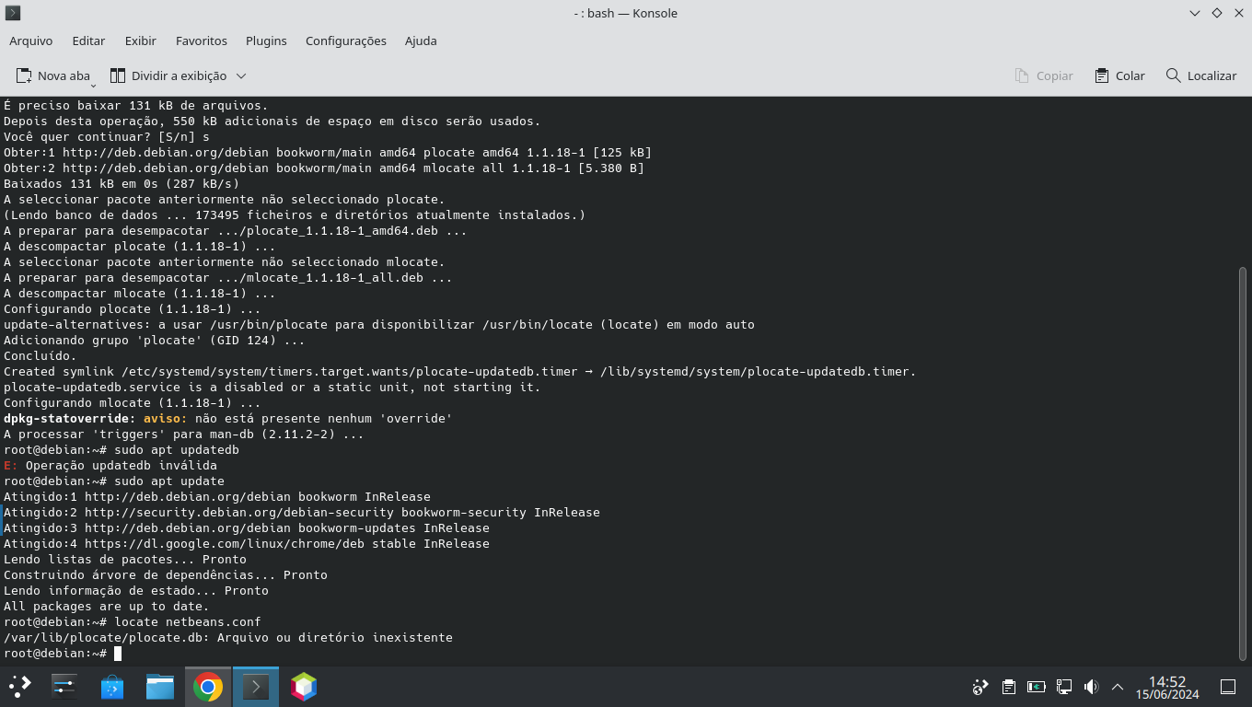Image resolution: width=1252 pixels, height=707 pixels.
Task: Switch to Google Chrome in the taskbar
Action: coord(208,686)
